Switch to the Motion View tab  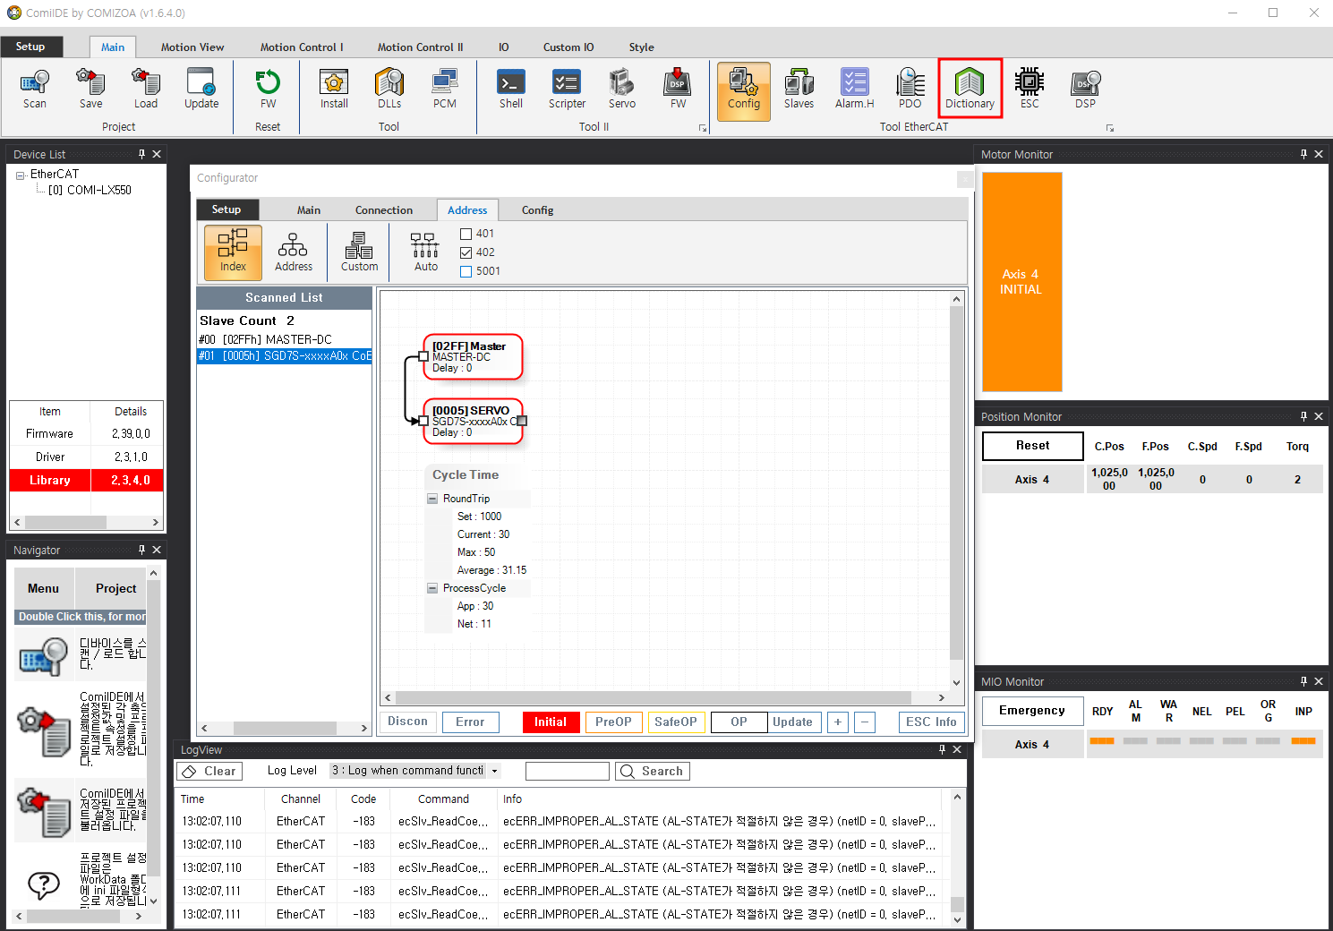click(x=192, y=47)
